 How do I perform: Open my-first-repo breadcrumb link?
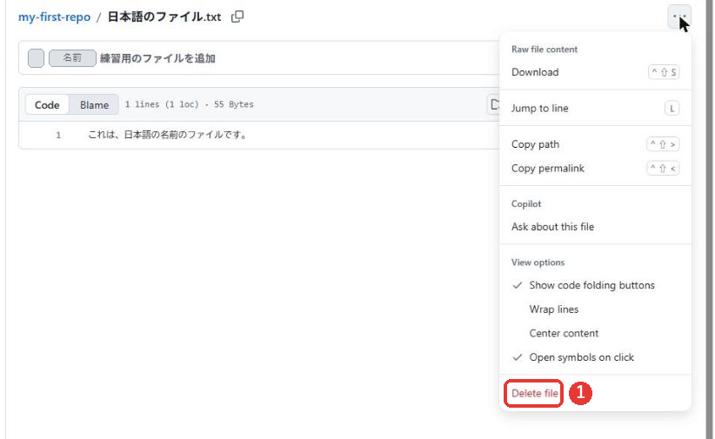click(54, 17)
